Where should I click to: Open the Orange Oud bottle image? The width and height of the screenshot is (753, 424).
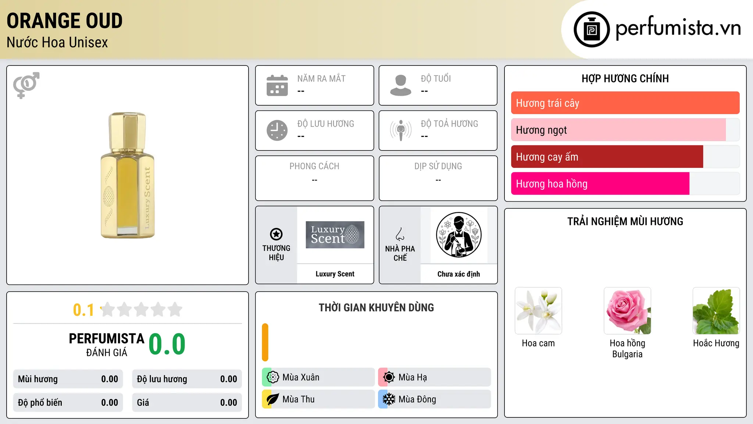128,175
